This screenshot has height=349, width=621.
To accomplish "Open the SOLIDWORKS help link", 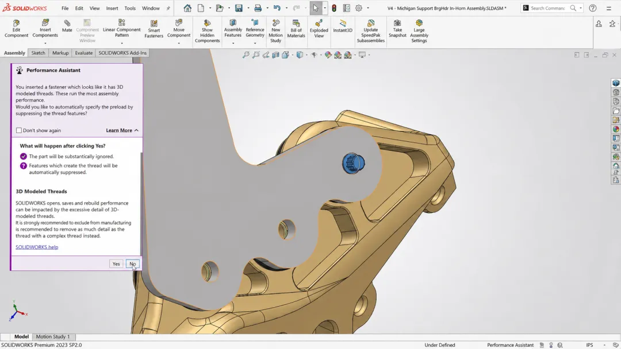I will point(37,247).
